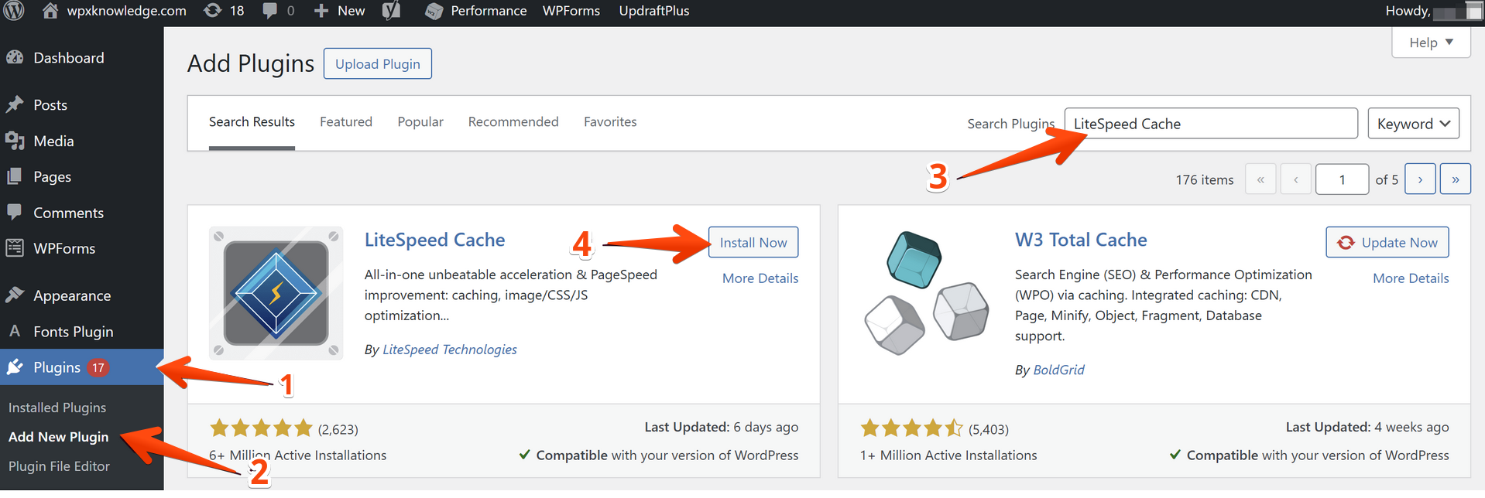Image resolution: width=1485 pixels, height=498 pixels.
Task: Open the Keyword search type dropdown
Action: click(x=1413, y=124)
